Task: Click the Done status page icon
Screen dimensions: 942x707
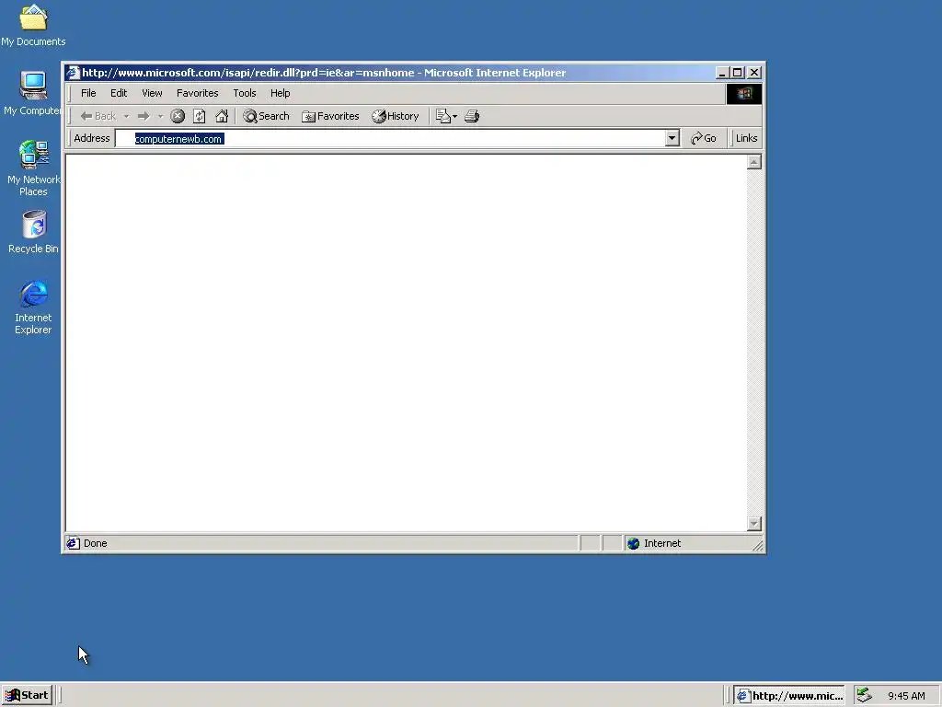Action: pyautogui.click(x=73, y=543)
